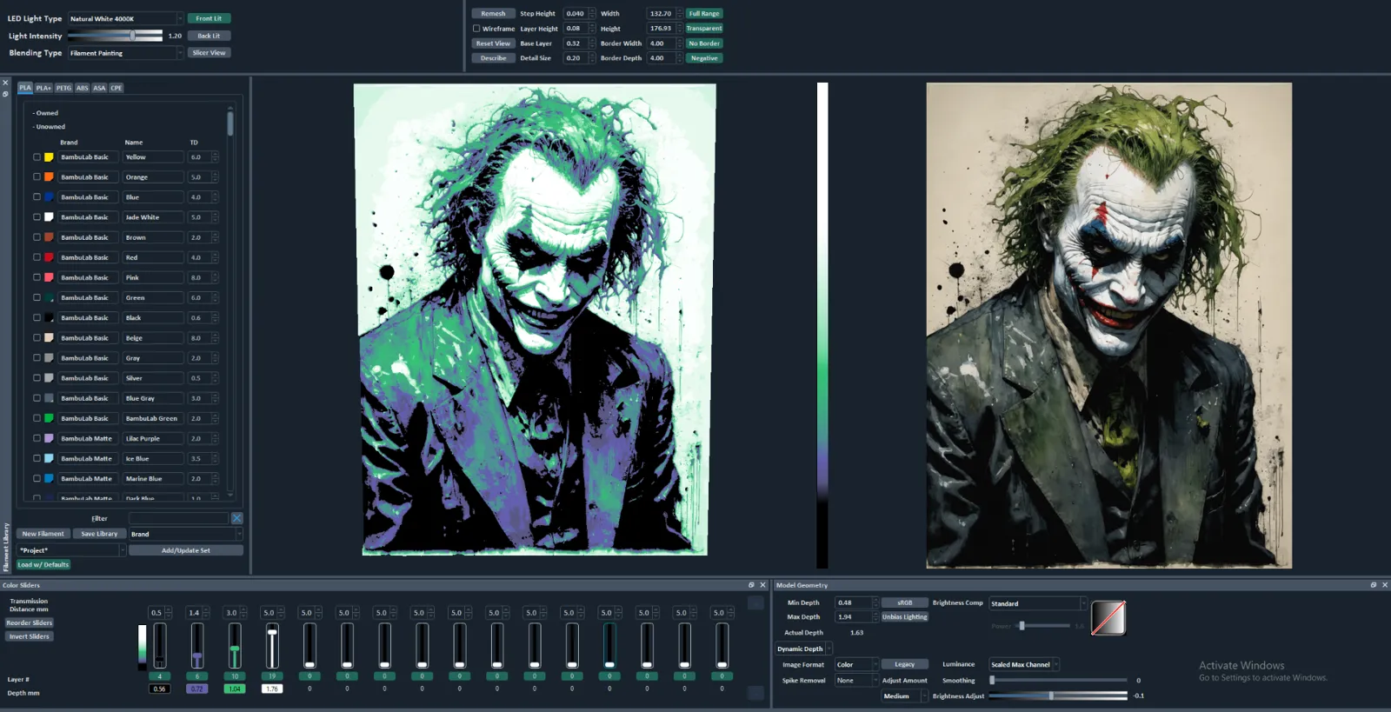This screenshot has width=1391, height=712.
Task: Open the LED Light Type dropdown
Action: click(125, 18)
